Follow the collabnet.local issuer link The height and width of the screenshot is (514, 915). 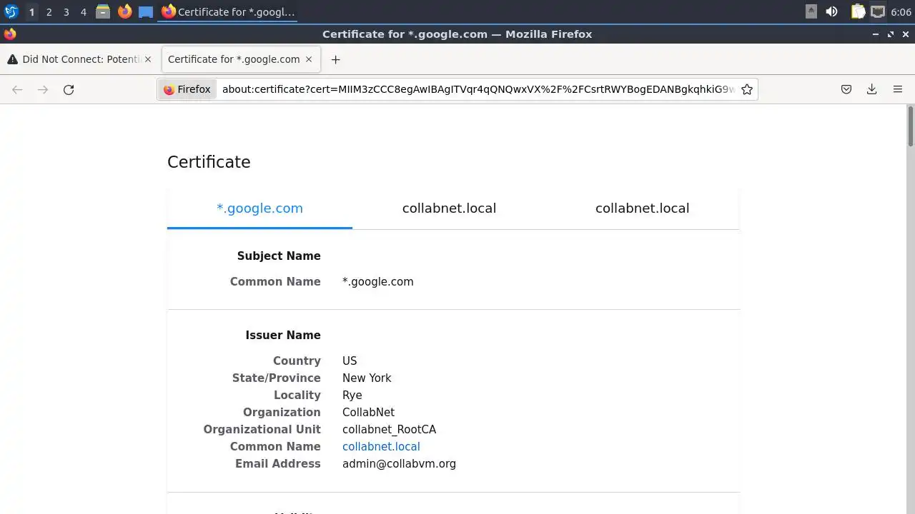[381, 447]
